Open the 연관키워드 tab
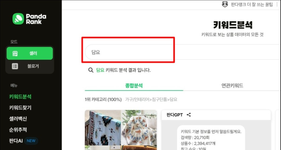The height and width of the screenshot is (150, 281). (232, 86)
